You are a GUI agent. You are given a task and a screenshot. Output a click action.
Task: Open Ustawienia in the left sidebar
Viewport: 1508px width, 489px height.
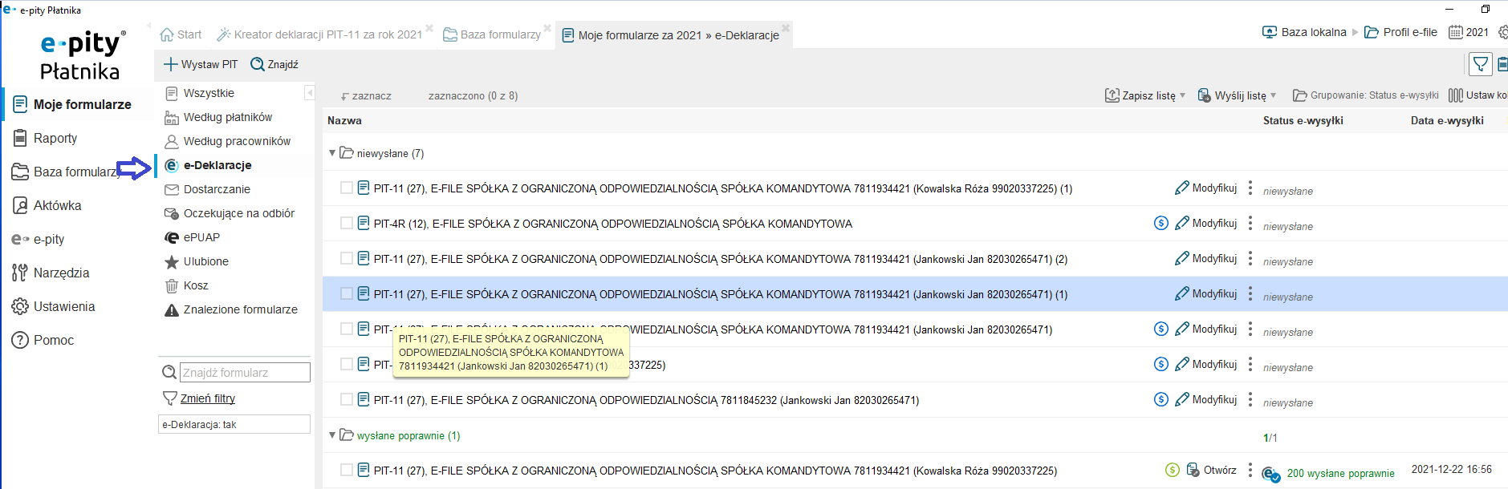point(53,306)
